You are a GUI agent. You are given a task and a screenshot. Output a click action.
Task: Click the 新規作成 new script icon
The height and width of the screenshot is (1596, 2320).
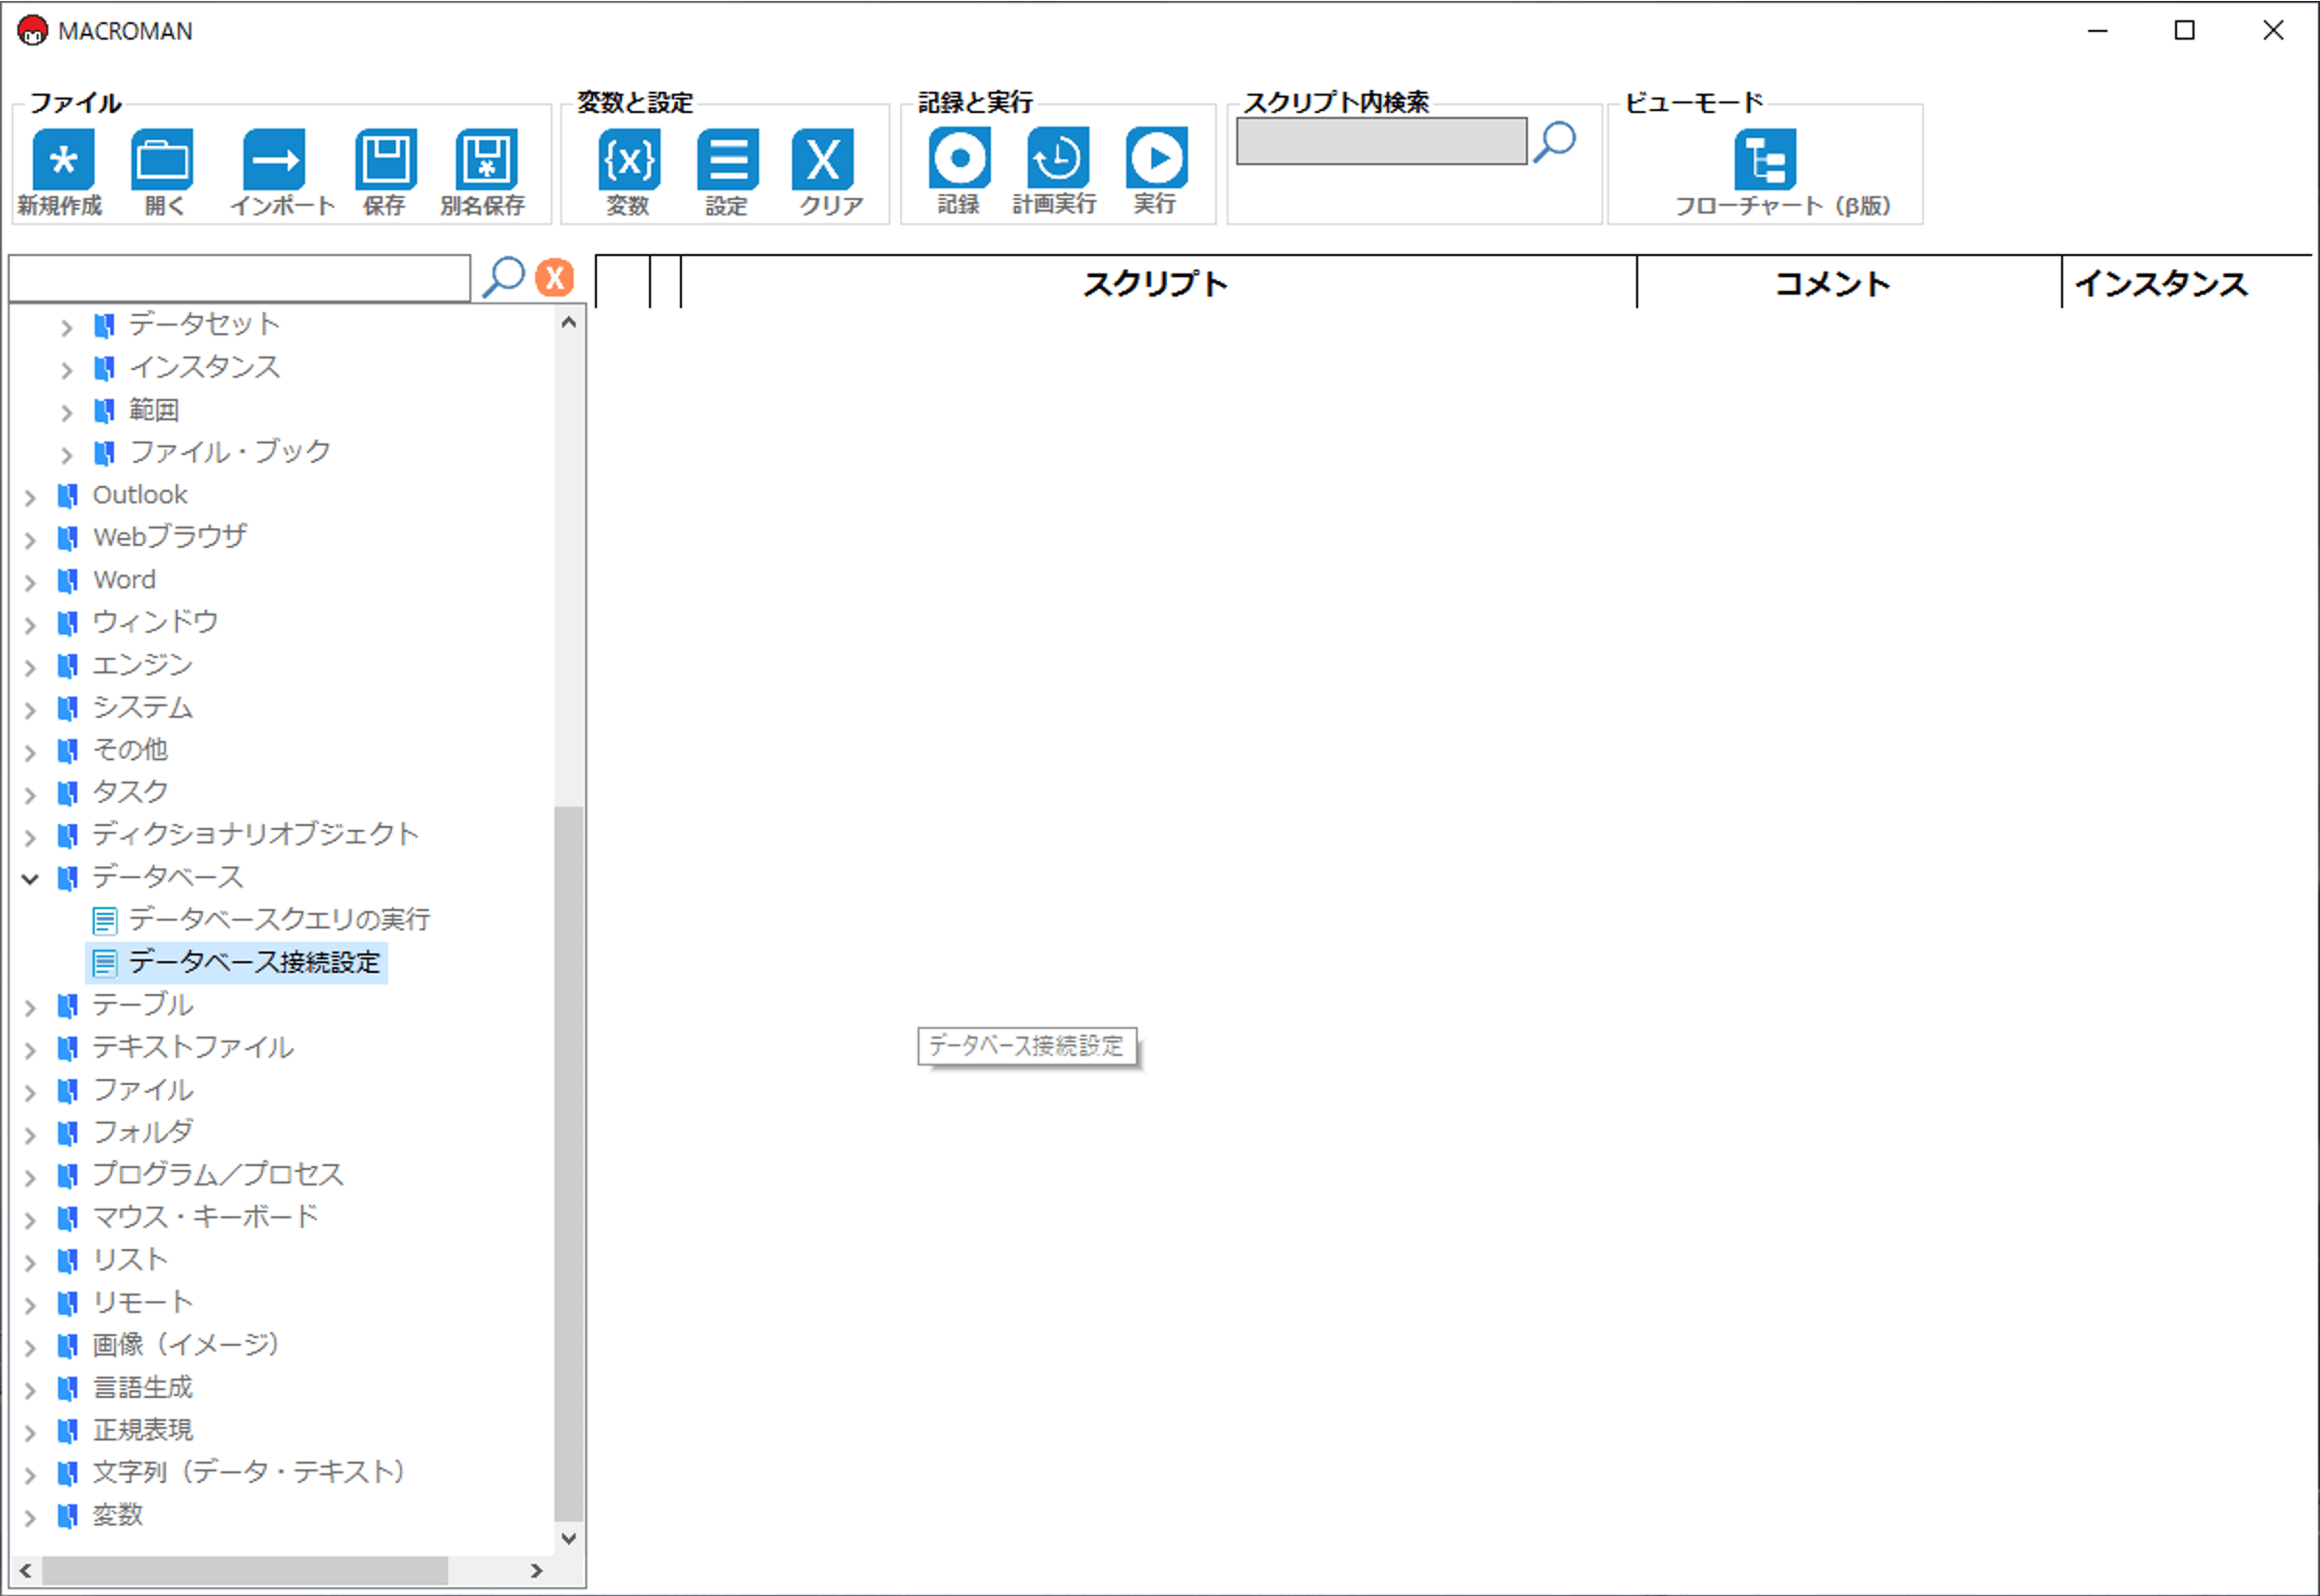pyautogui.click(x=63, y=160)
